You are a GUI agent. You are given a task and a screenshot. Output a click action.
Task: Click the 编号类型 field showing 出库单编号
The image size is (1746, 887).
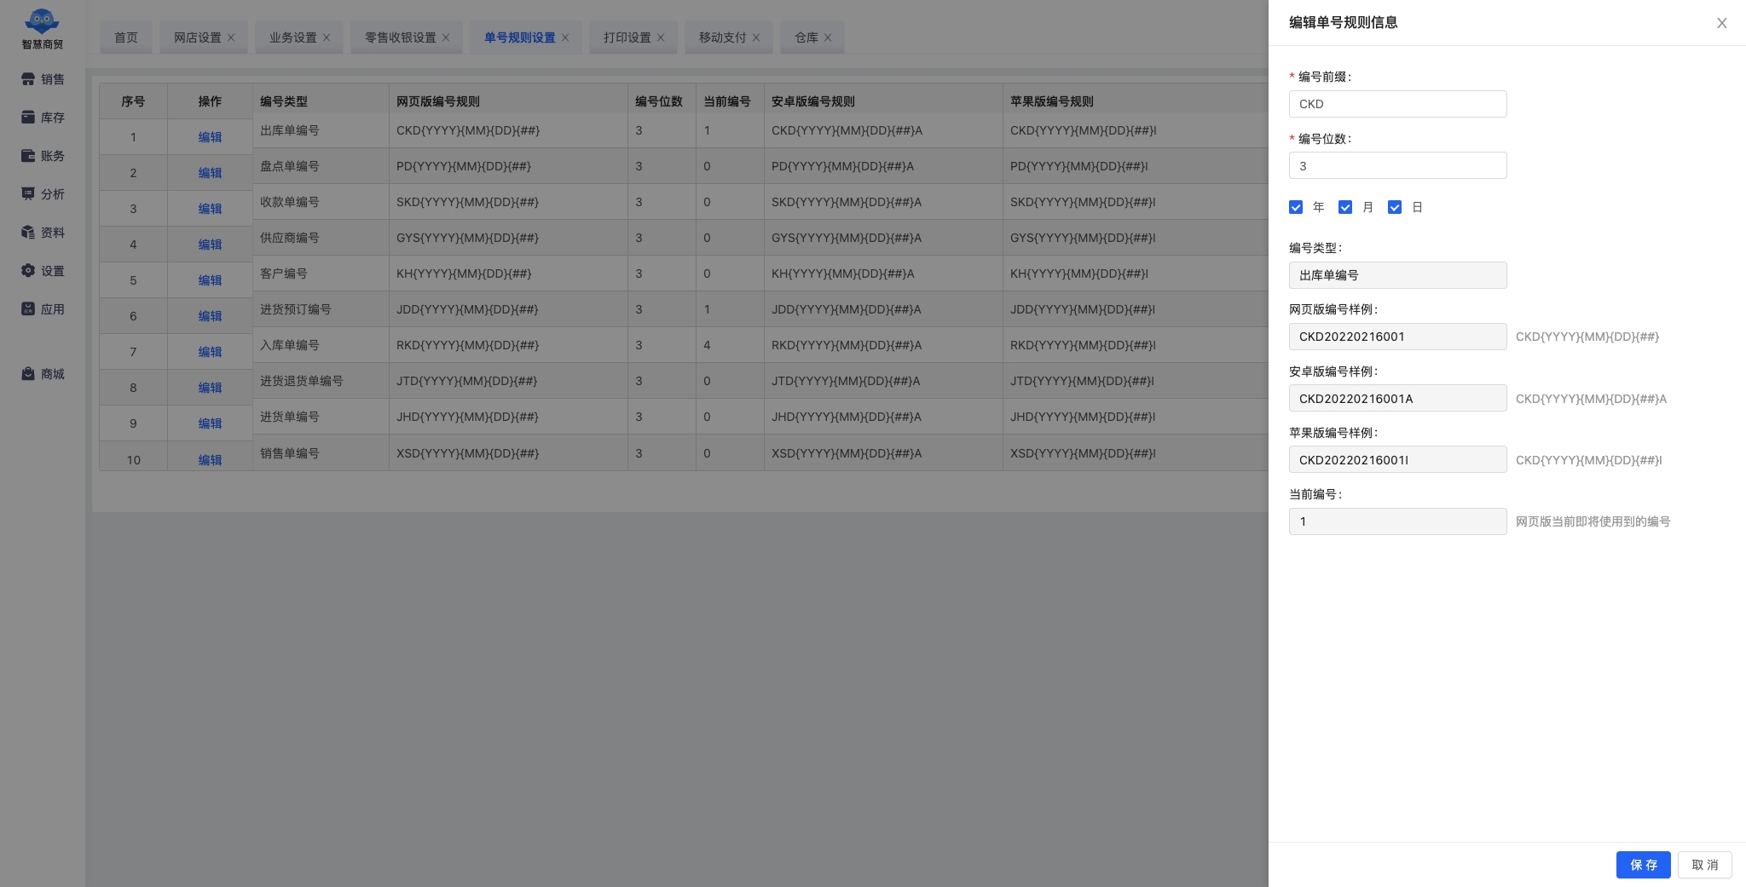(1397, 275)
